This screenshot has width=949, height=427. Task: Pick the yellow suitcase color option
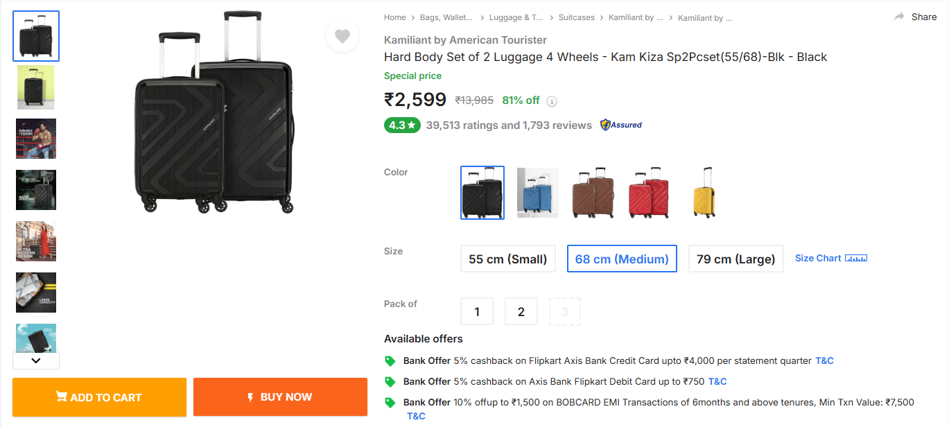704,193
